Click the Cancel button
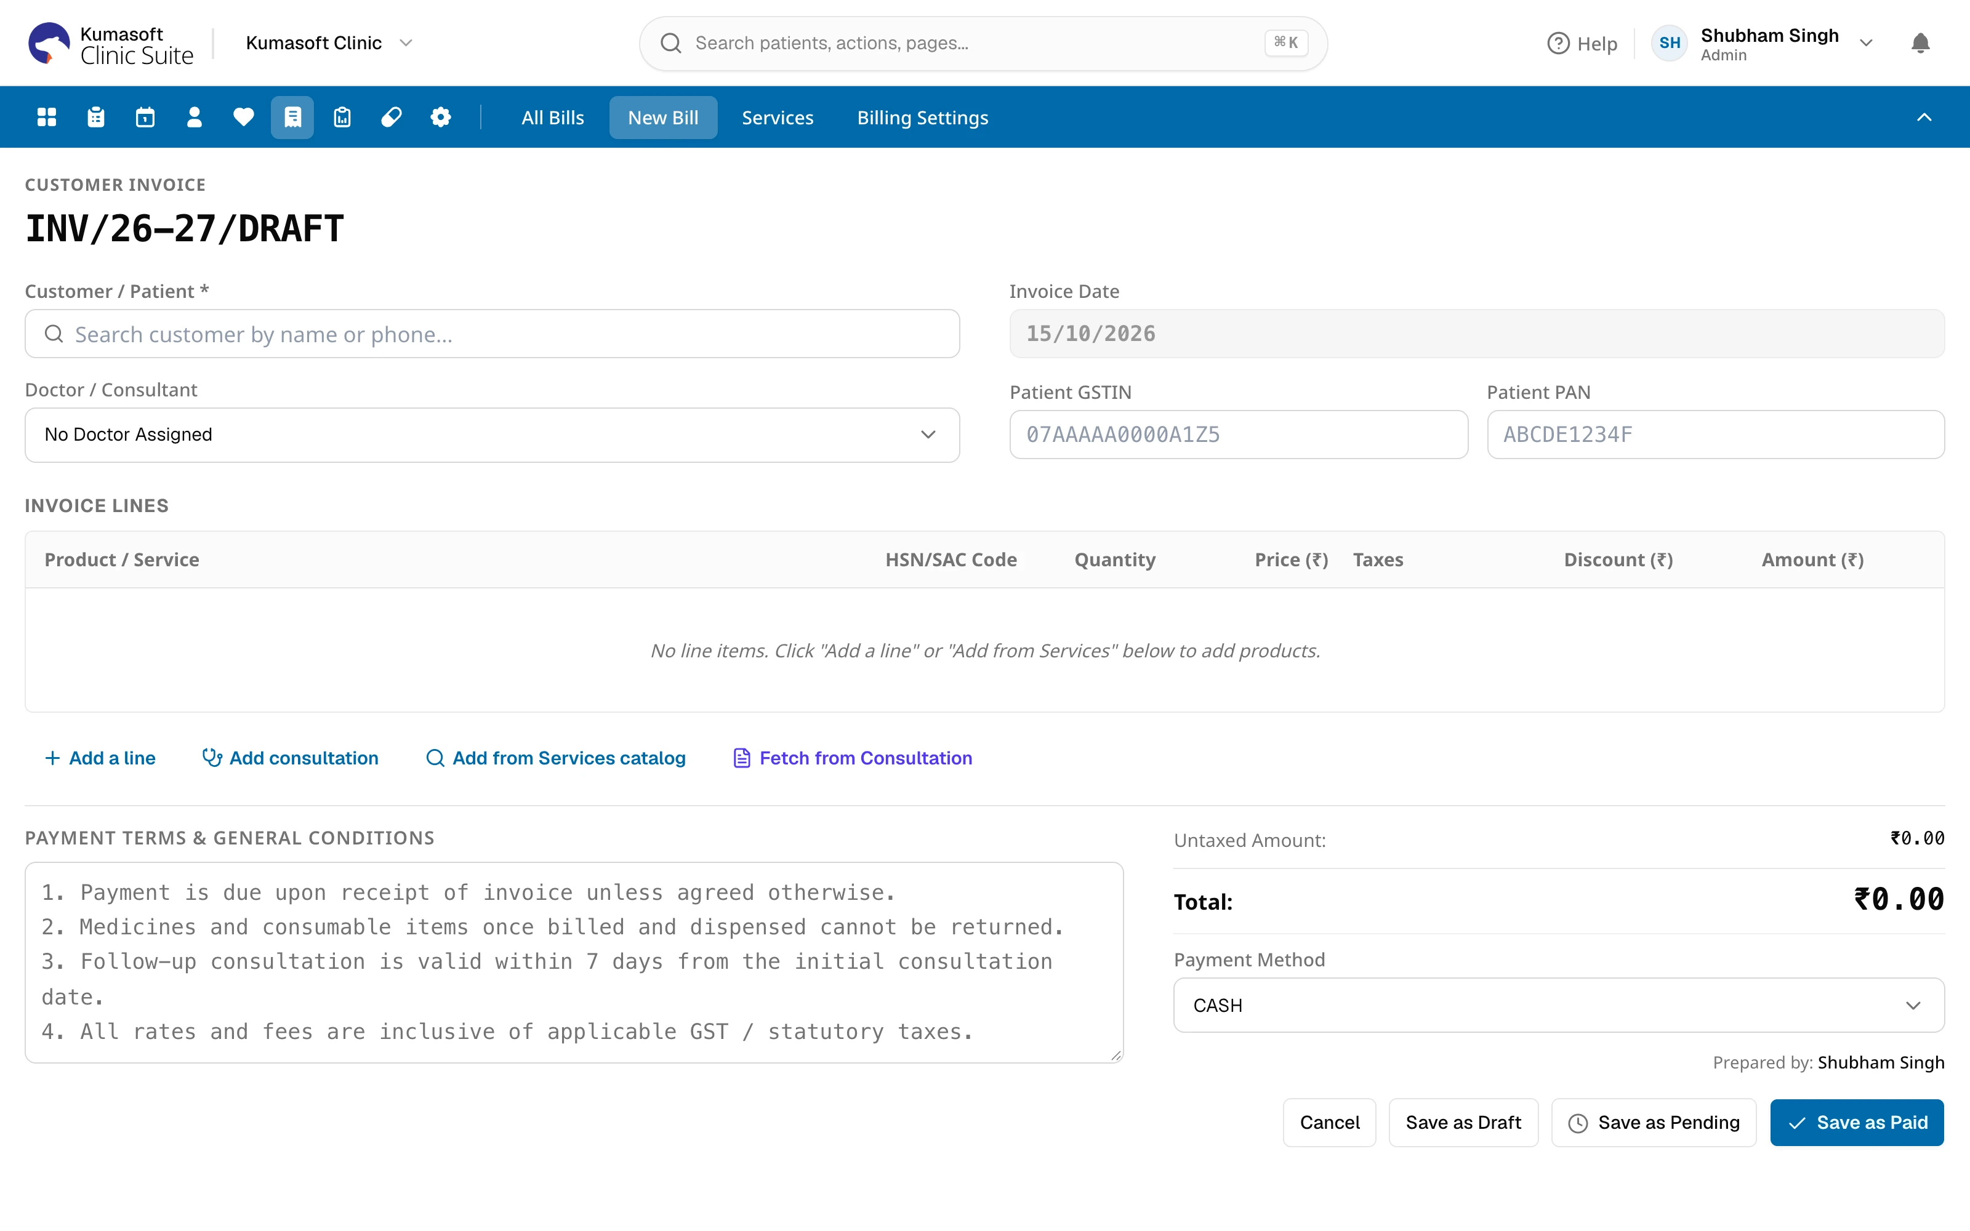The image size is (1970, 1231). tap(1329, 1123)
